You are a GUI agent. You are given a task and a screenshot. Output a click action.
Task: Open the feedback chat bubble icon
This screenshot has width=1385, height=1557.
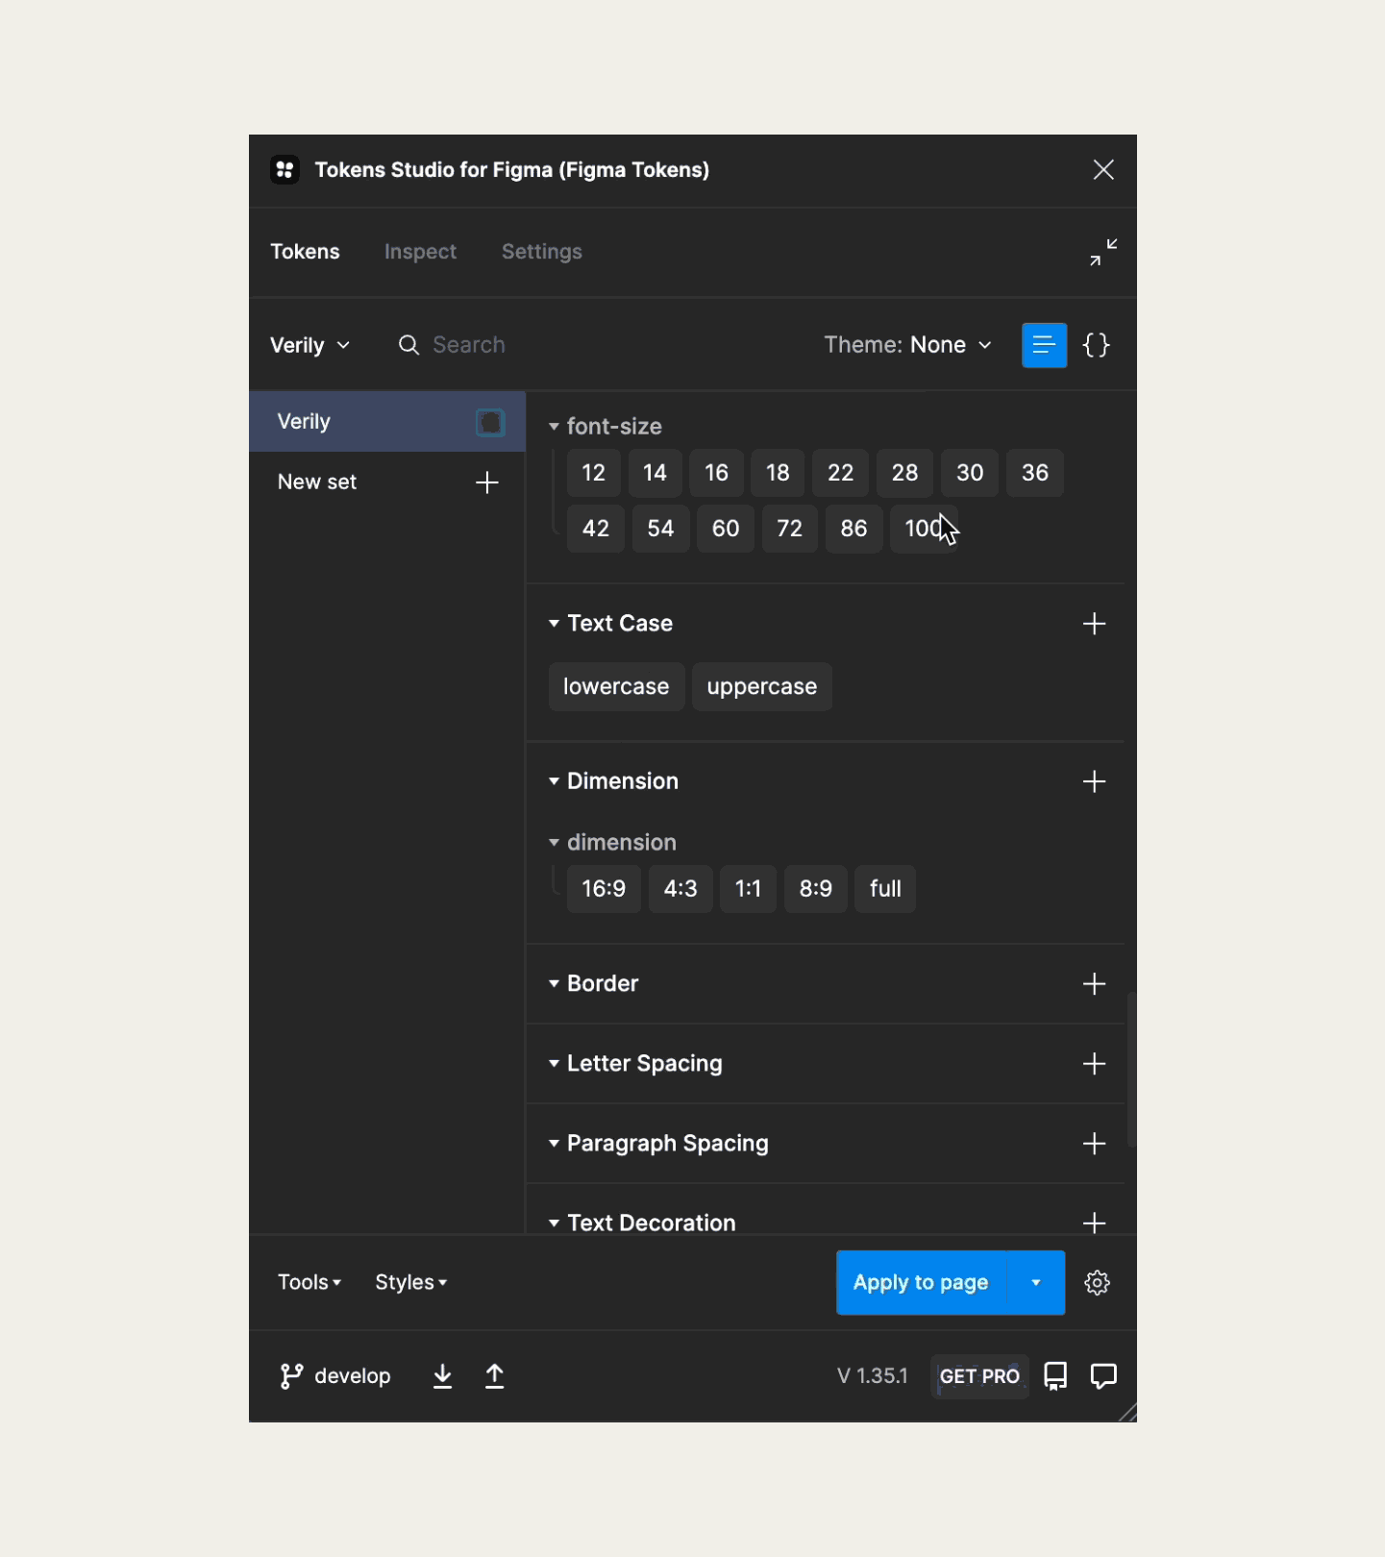coord(1103,1376)
